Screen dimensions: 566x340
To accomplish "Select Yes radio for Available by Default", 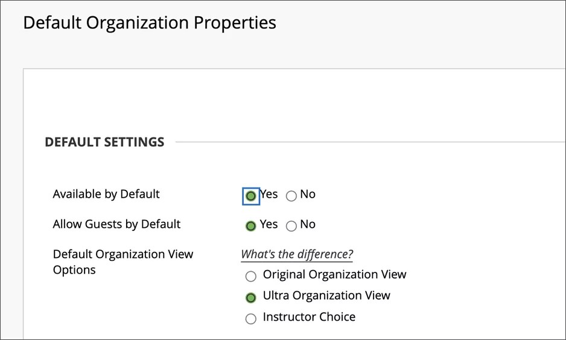I will [251, 196].
